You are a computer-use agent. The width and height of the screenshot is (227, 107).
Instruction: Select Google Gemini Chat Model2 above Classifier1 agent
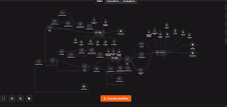tap(94, 20)
